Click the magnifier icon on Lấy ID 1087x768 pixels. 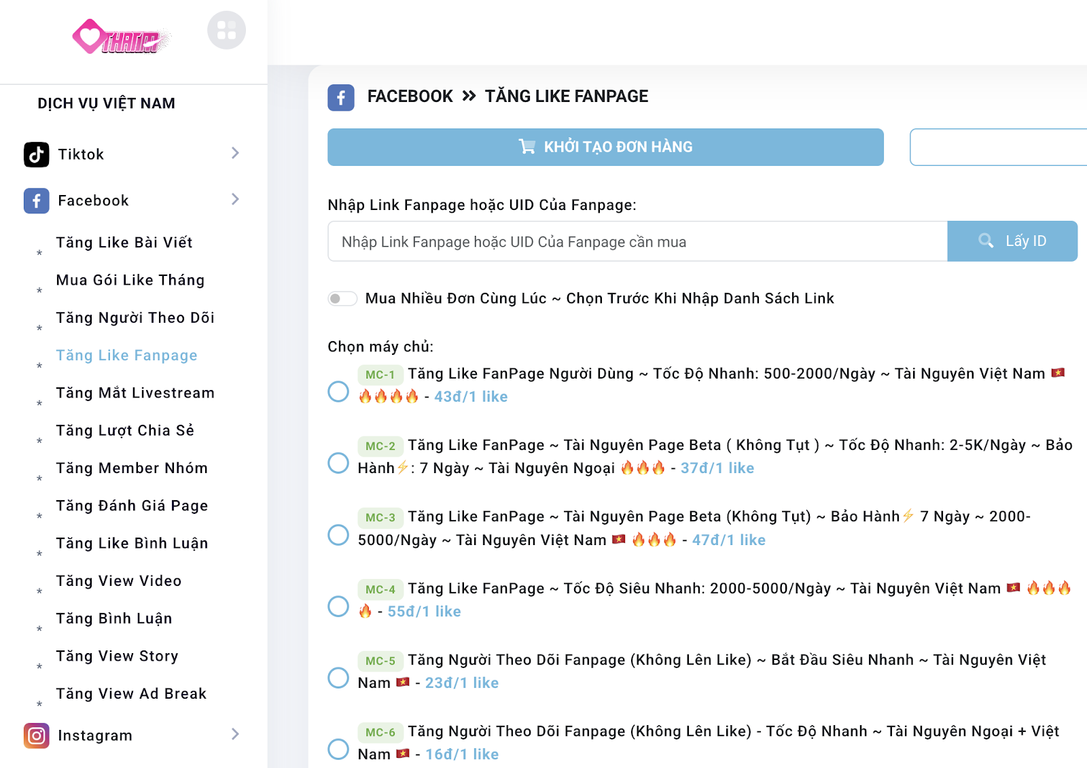[x=986, y=241]
